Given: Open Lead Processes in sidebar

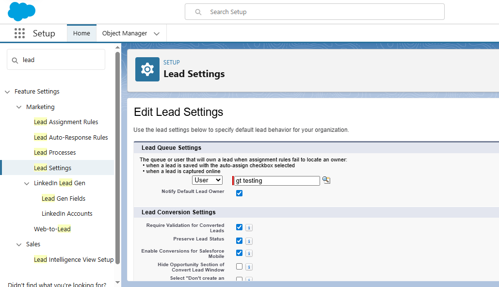Looking at the screenshot, I should point(55,152).
